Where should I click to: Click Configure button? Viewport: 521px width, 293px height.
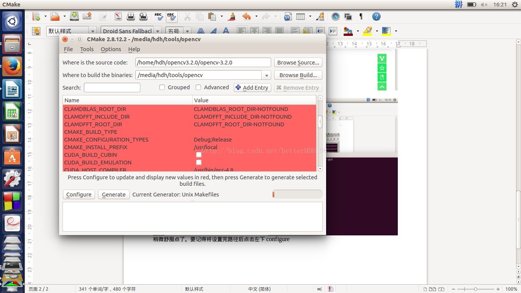79,195
